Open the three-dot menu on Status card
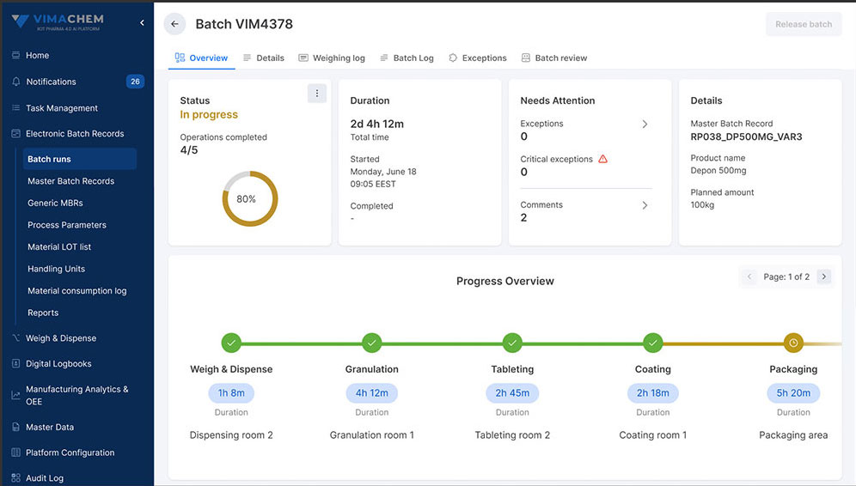The image size is (856, 486). tap(317, 94)
